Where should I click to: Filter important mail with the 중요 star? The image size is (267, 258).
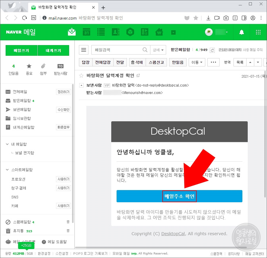click(x=29, y=70)
